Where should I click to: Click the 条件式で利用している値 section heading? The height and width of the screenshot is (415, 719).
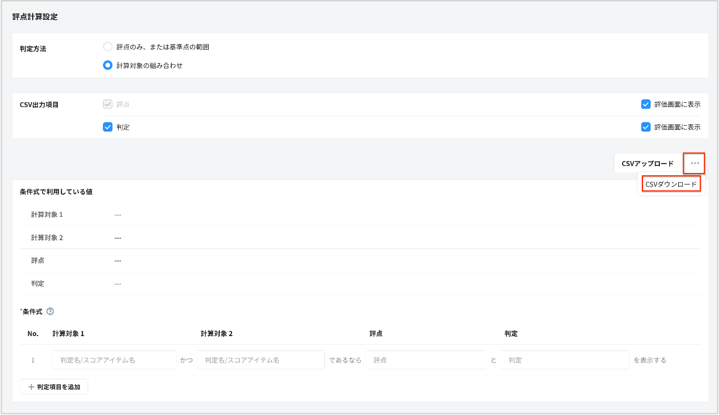(x=56, y=192)
